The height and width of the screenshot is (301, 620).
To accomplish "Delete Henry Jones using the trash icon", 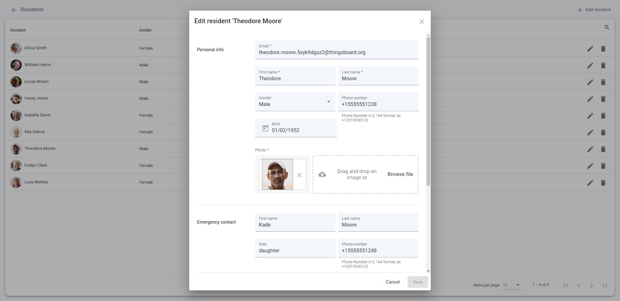I will tap(603, 99).
